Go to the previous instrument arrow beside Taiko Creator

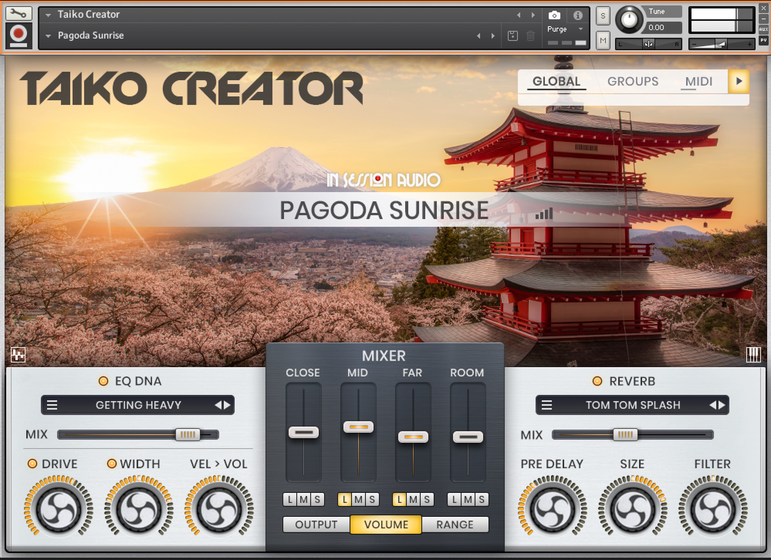point(519,15)
